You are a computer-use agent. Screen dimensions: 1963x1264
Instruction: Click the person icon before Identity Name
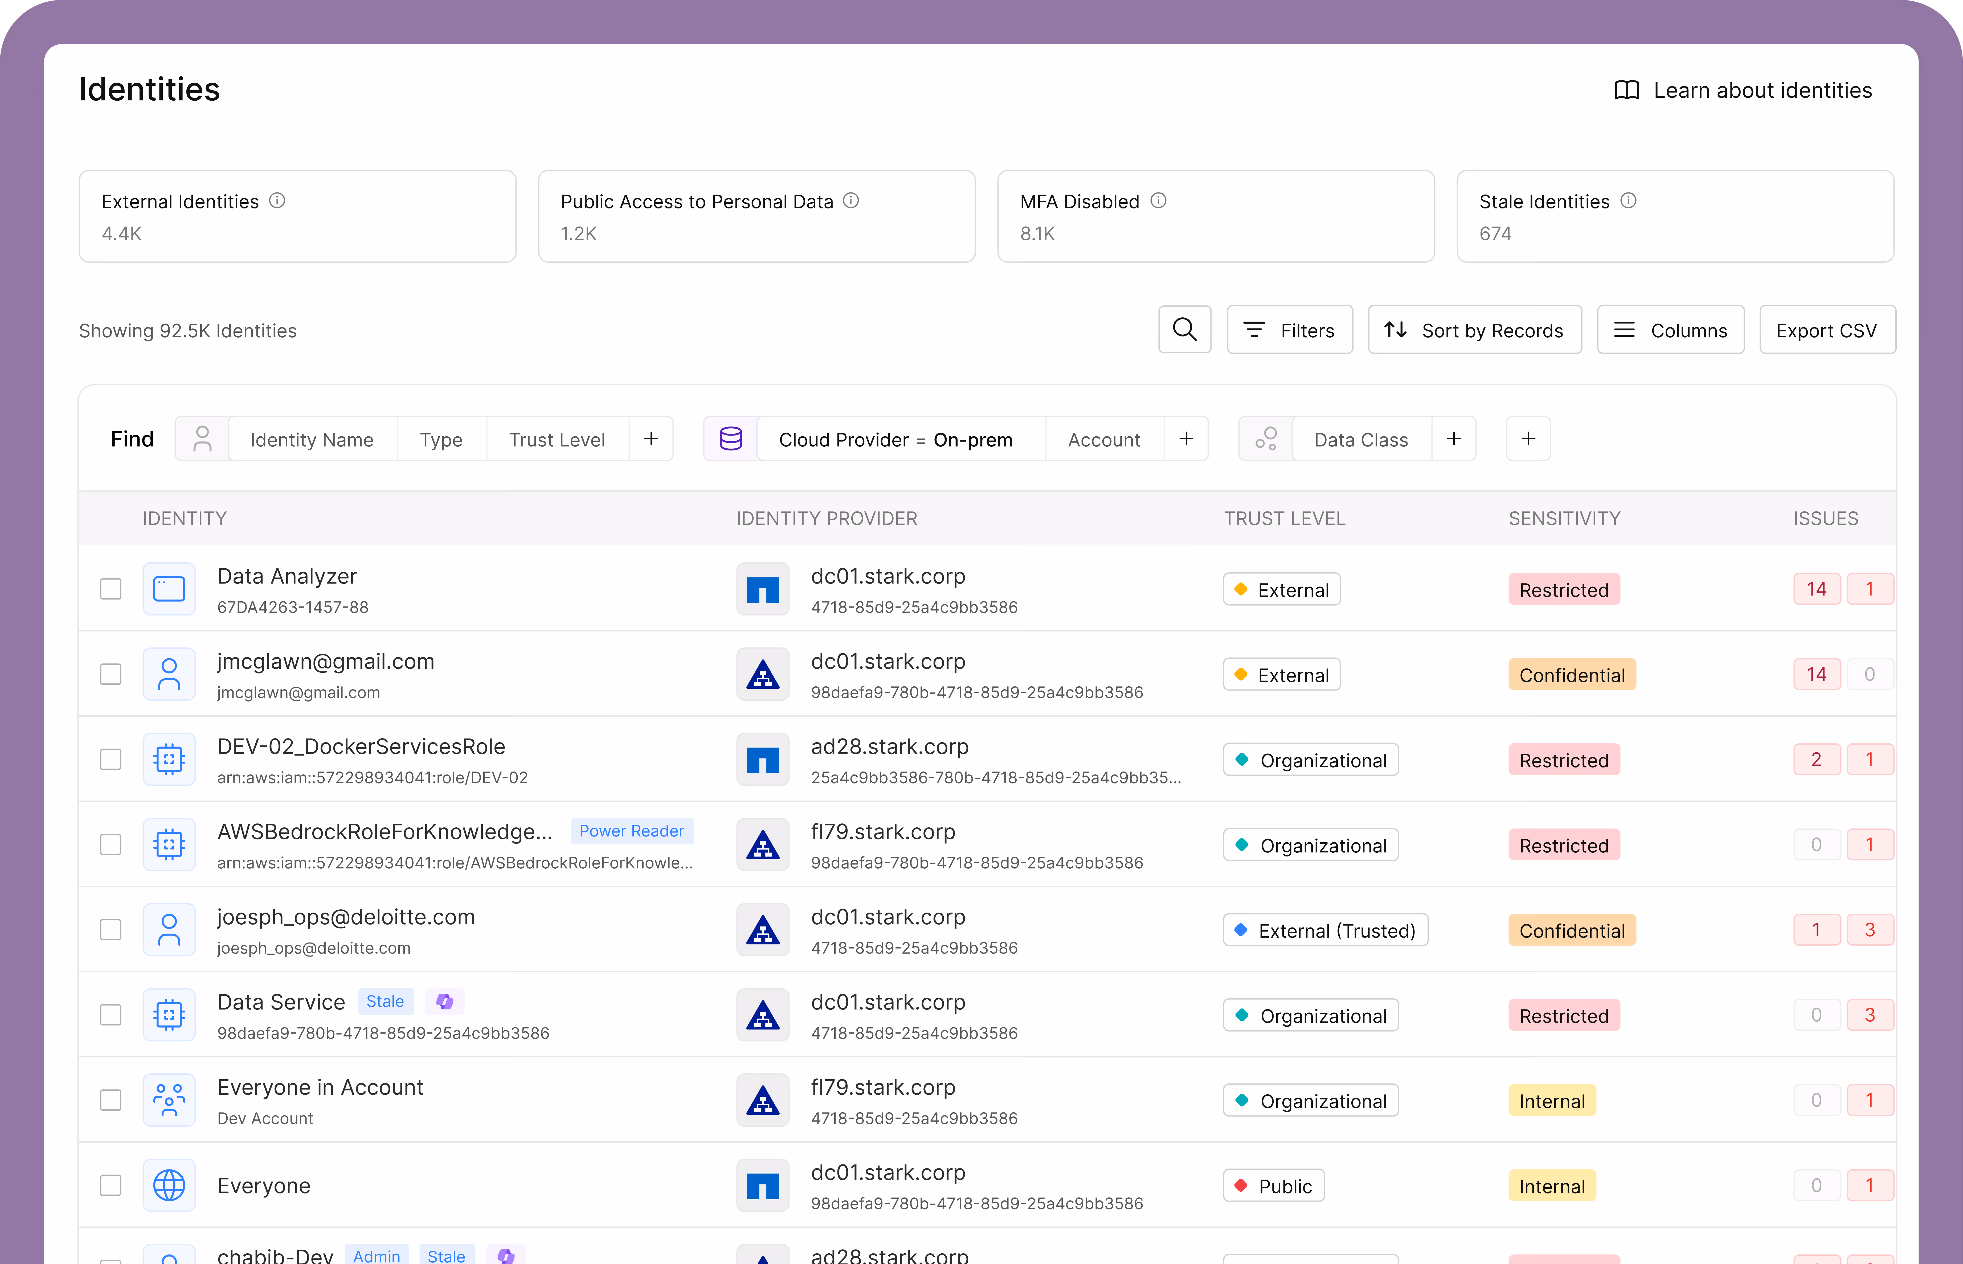pyautogui.click(x=202, y=439)
